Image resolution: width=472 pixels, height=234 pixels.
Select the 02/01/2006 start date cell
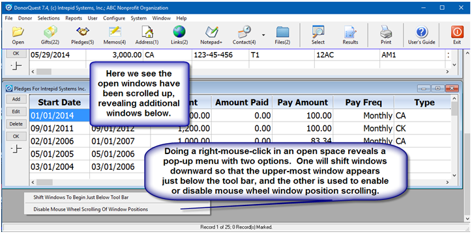(x=59, y=141)
